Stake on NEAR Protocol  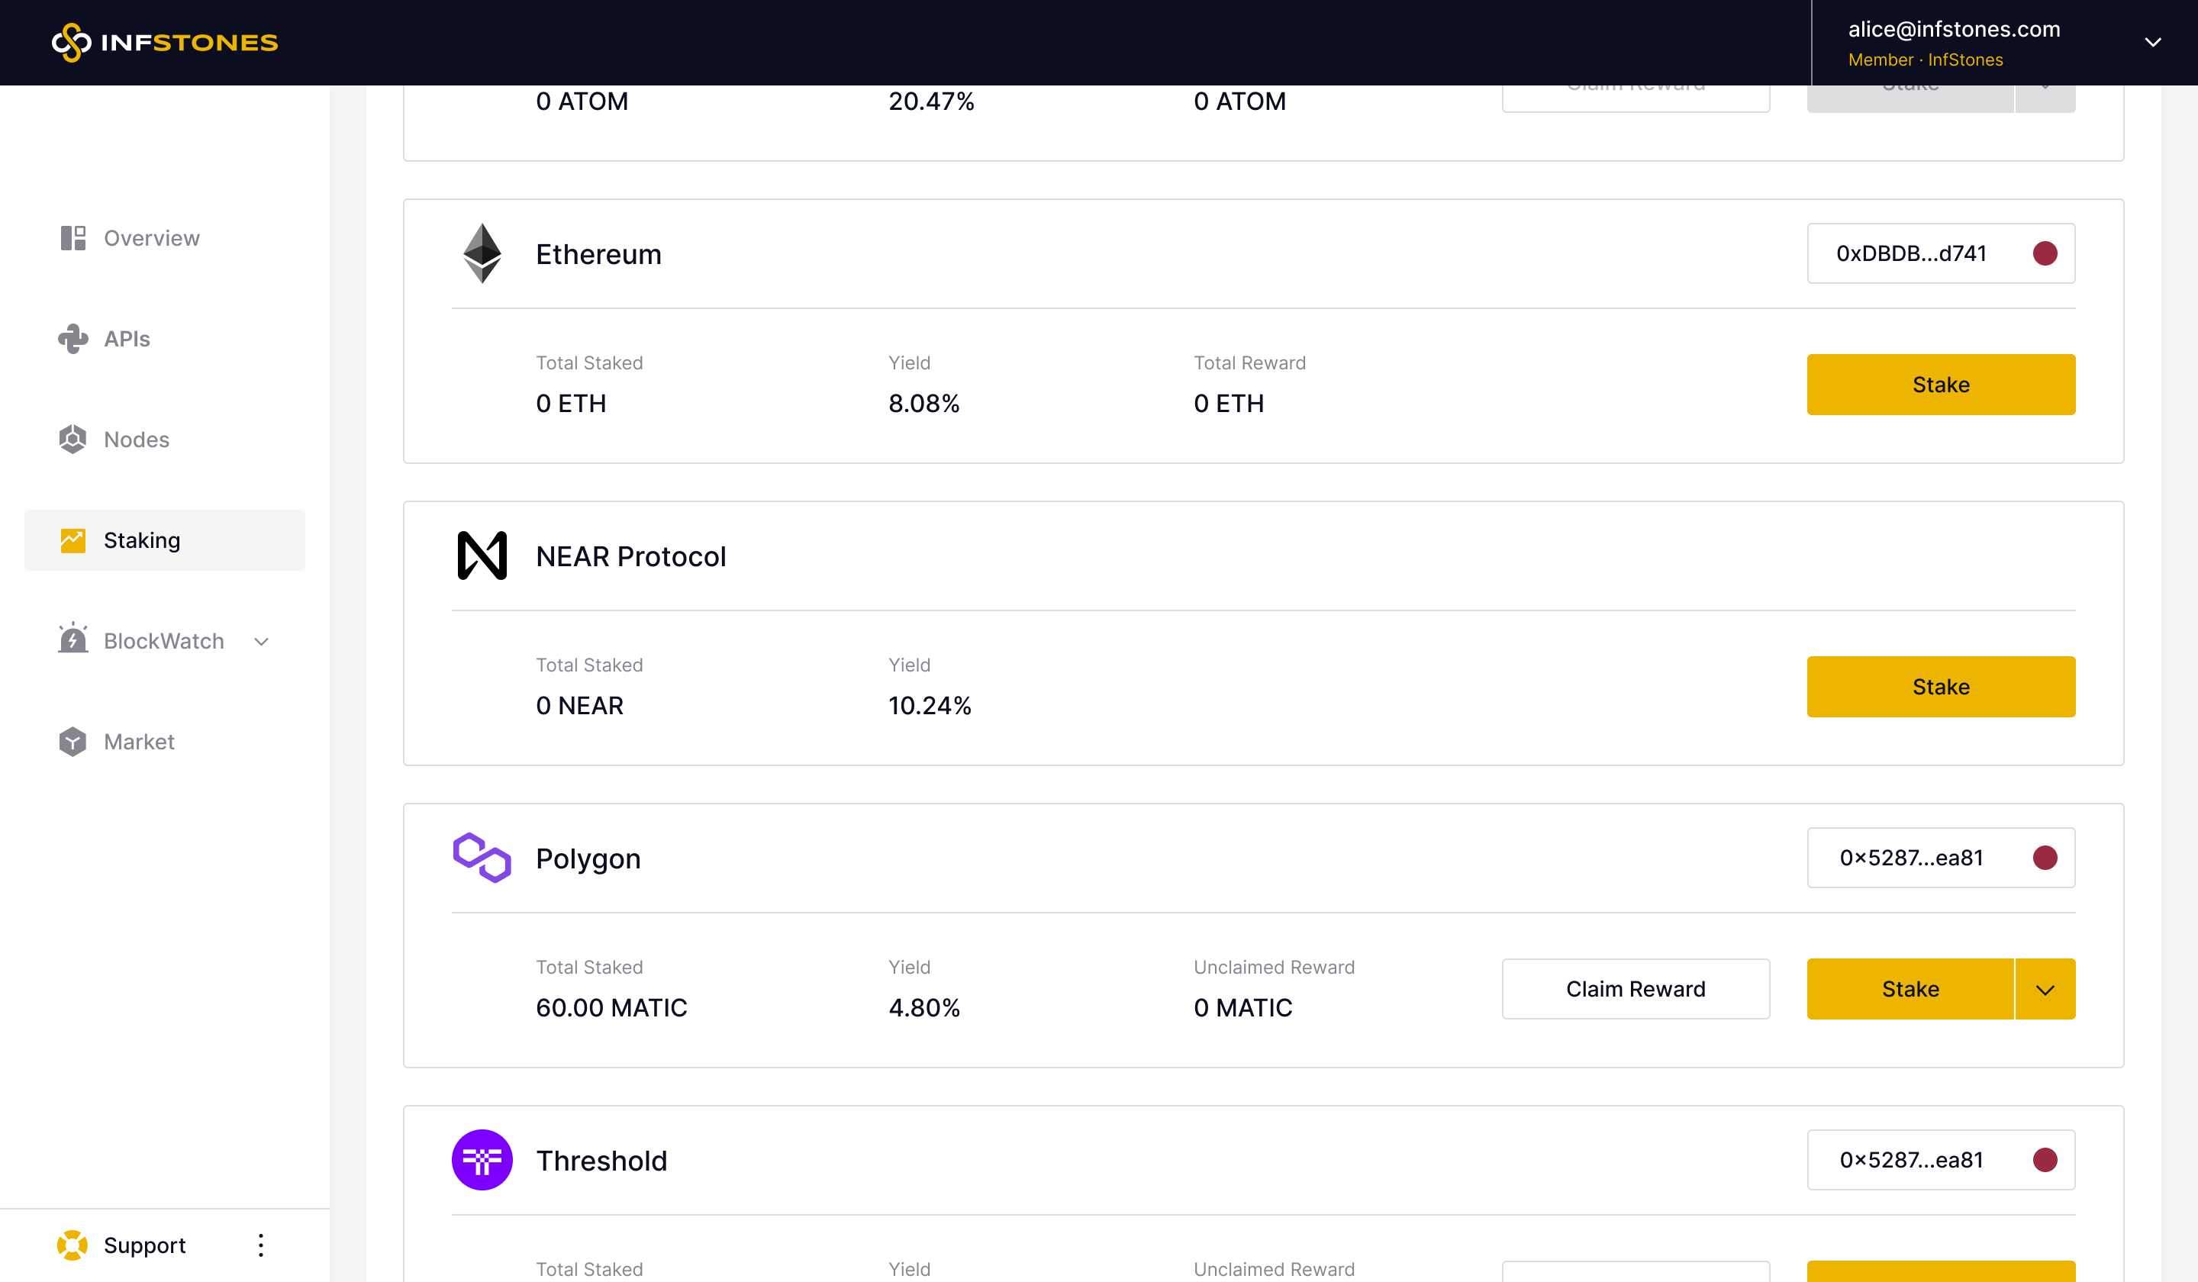(x=1941, y=686)
